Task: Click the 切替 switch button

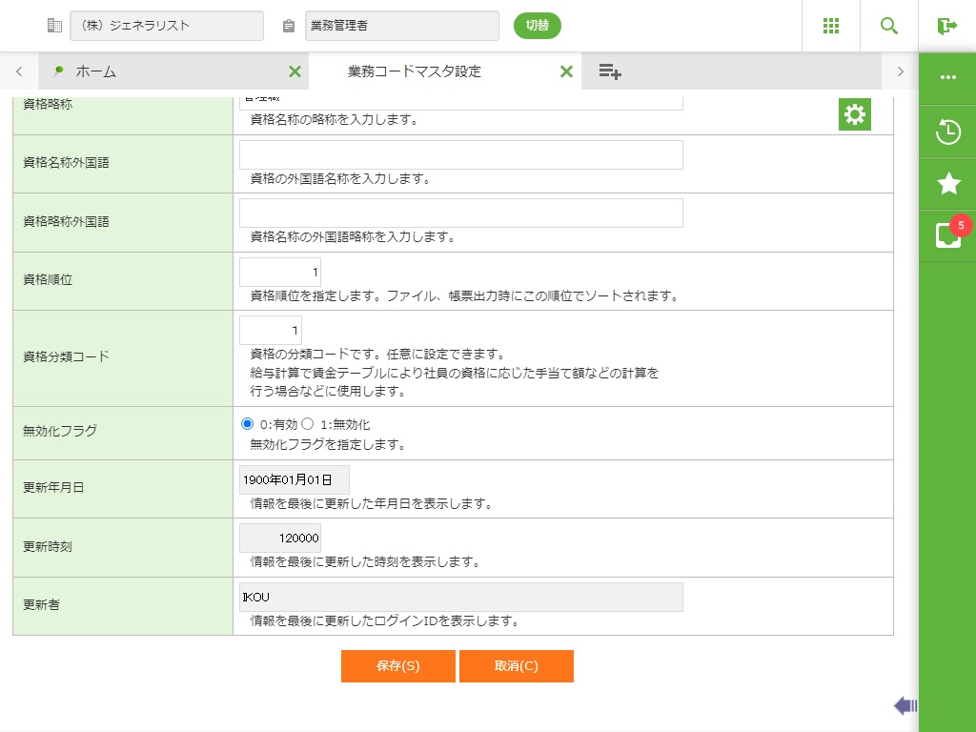Action: click(538, 26)
